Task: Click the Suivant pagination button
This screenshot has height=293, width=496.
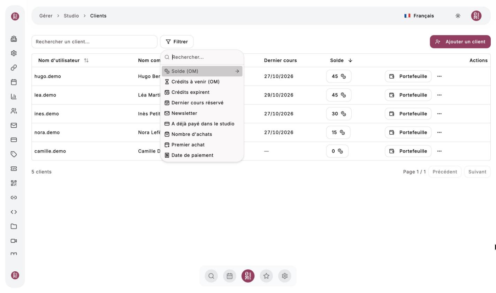Action: coord(477,172)
